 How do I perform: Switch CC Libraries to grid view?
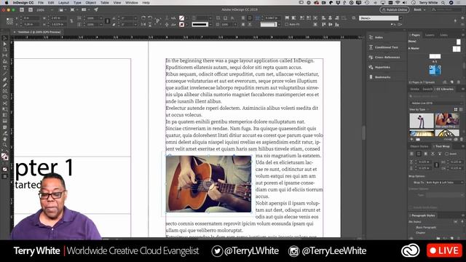(456, 110)
